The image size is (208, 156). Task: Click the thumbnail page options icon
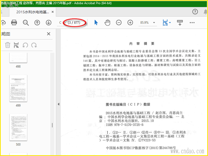point(16,45)
